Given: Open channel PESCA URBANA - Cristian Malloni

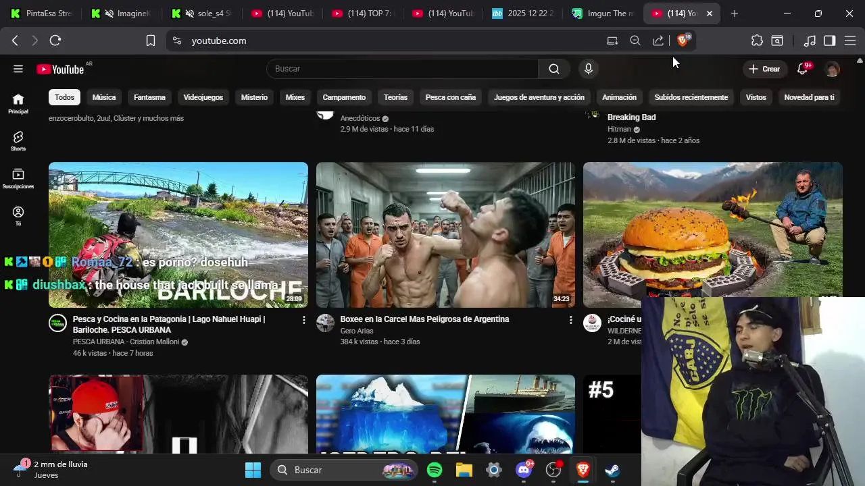Looking at the screenshot, I should [125, 342].
